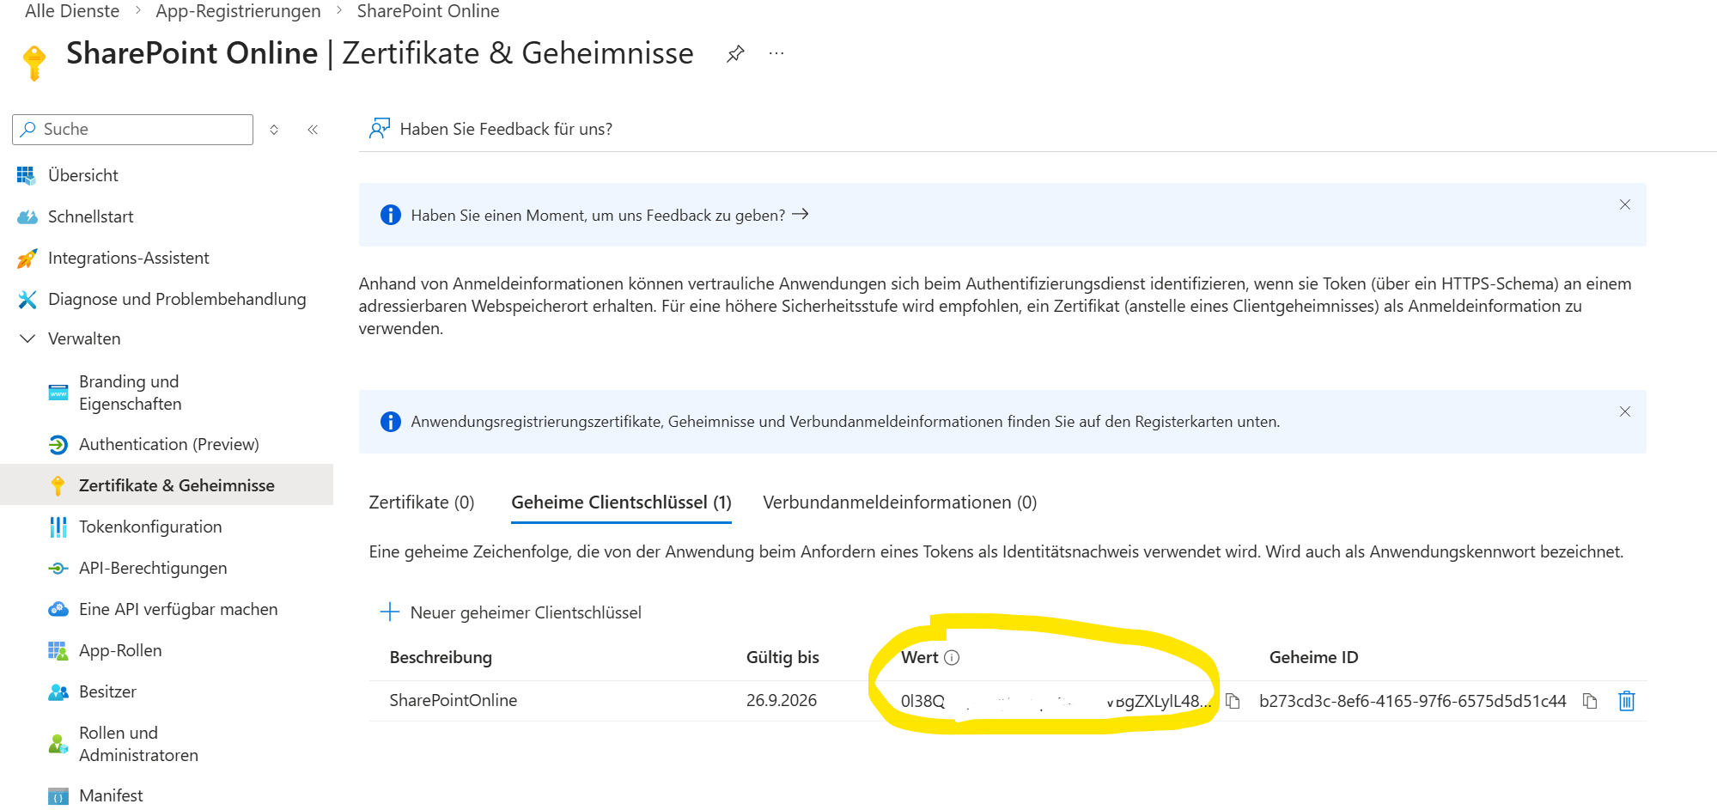Click the Wert info tooltip icon
The width and height of the screenshot is (1717, 810).
click(952, 657)
